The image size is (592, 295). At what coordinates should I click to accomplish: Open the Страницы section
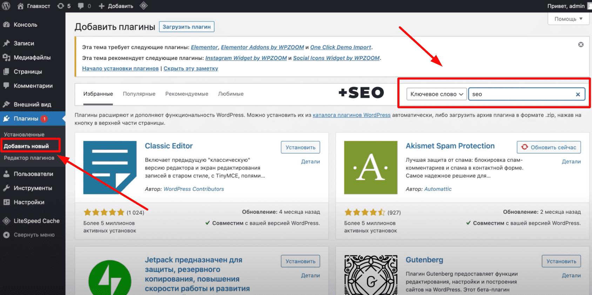(x=28, y=71)
